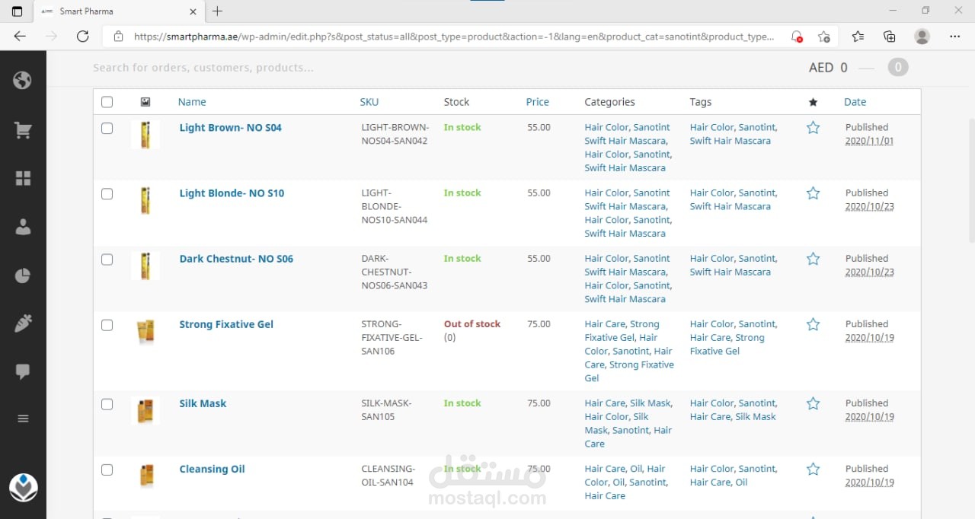Click the Stock column header
The width and height of the screenshot is (975, 519).
coord(456,102)
